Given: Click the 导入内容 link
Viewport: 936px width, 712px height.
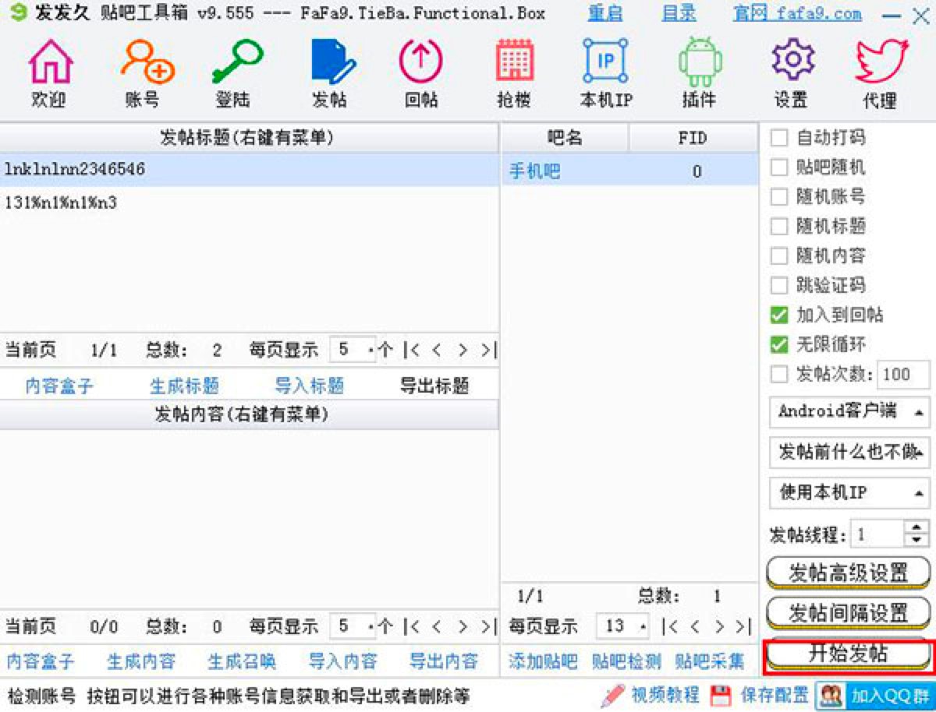Looking at the screenshot, I should 342,662.
